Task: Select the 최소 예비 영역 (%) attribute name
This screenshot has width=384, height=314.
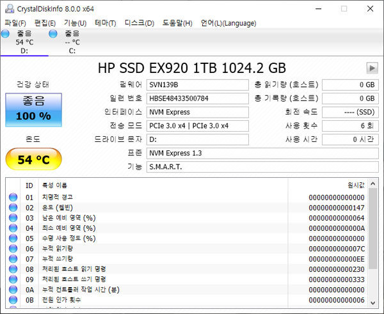Action: [x=69, y=228]
